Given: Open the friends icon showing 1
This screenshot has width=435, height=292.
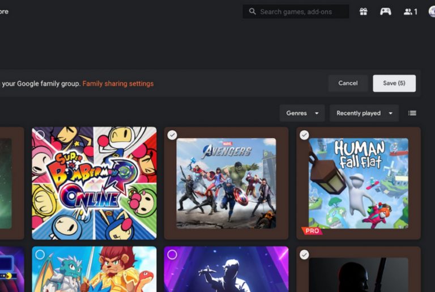Looking at the screenshot, I should click(410, 12).
